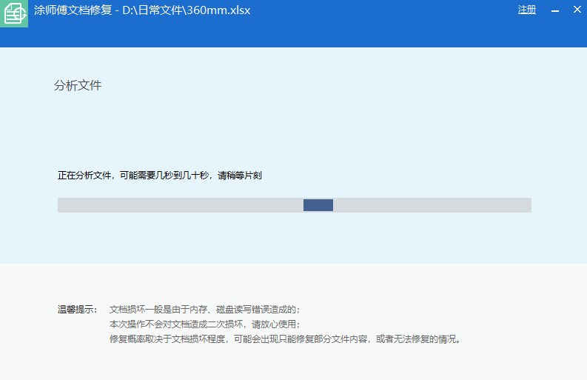Click the dark blue progress indicator block
The height and width of the screenshot is (380, 587).
click(x=318, y=205)
